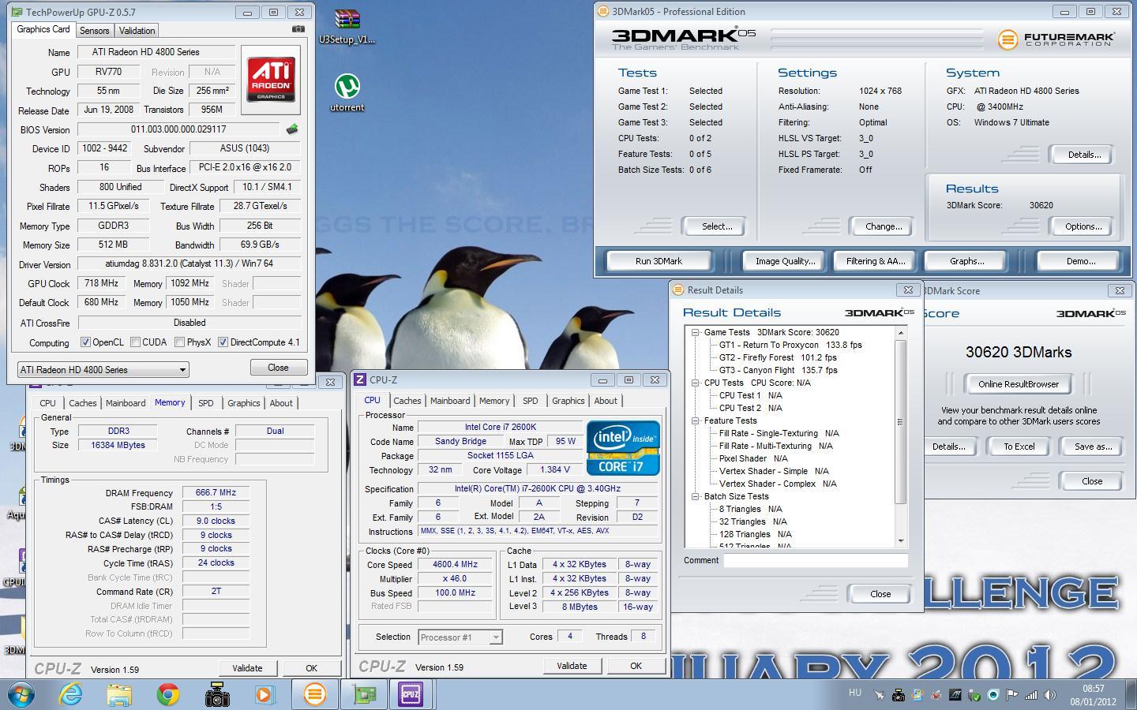Viewport: 1137px width, 710px height.
Task: Click the GPU-Z BIOS save chip icon
Action: pyautogui.click(x=292, y=129)
